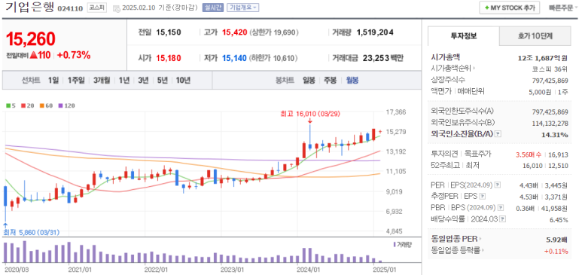
Task: Open help icon next to PER EPS(2024.09)
Action: (498, 185)
